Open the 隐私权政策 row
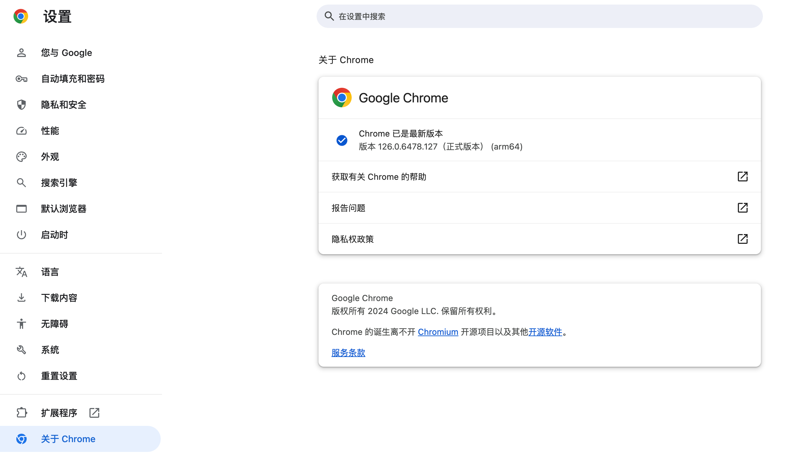 point(539,239)
